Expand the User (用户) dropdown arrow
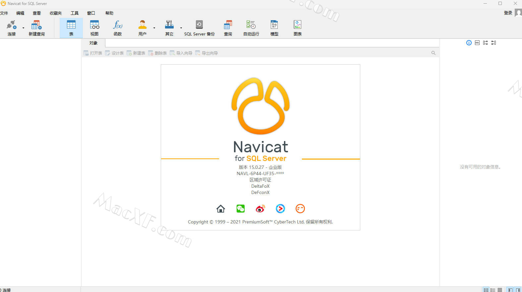The height and width of the screenshot is (292, 522). point(154,28)
